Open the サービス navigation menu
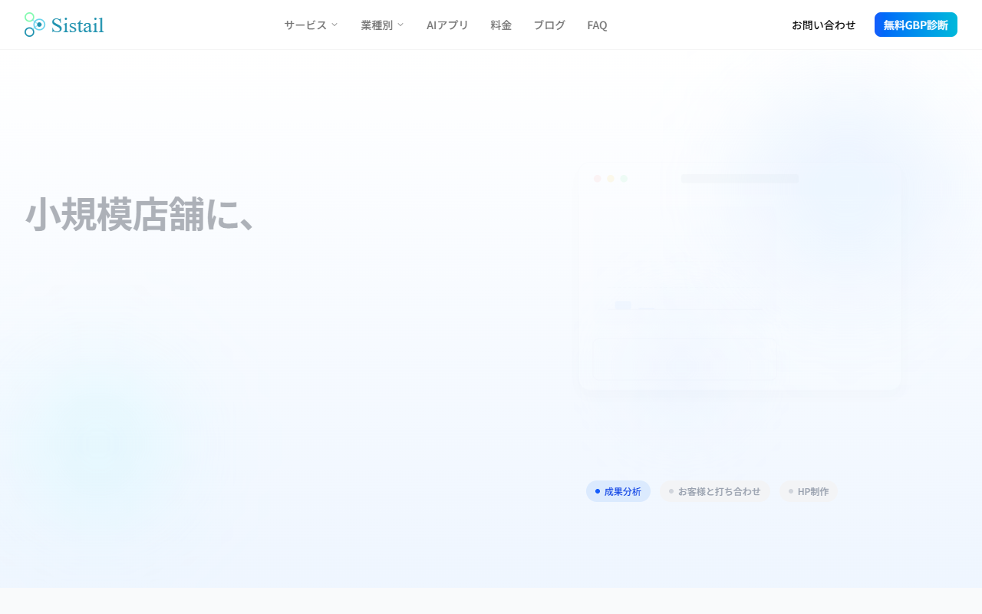 [x=305, y=25]
